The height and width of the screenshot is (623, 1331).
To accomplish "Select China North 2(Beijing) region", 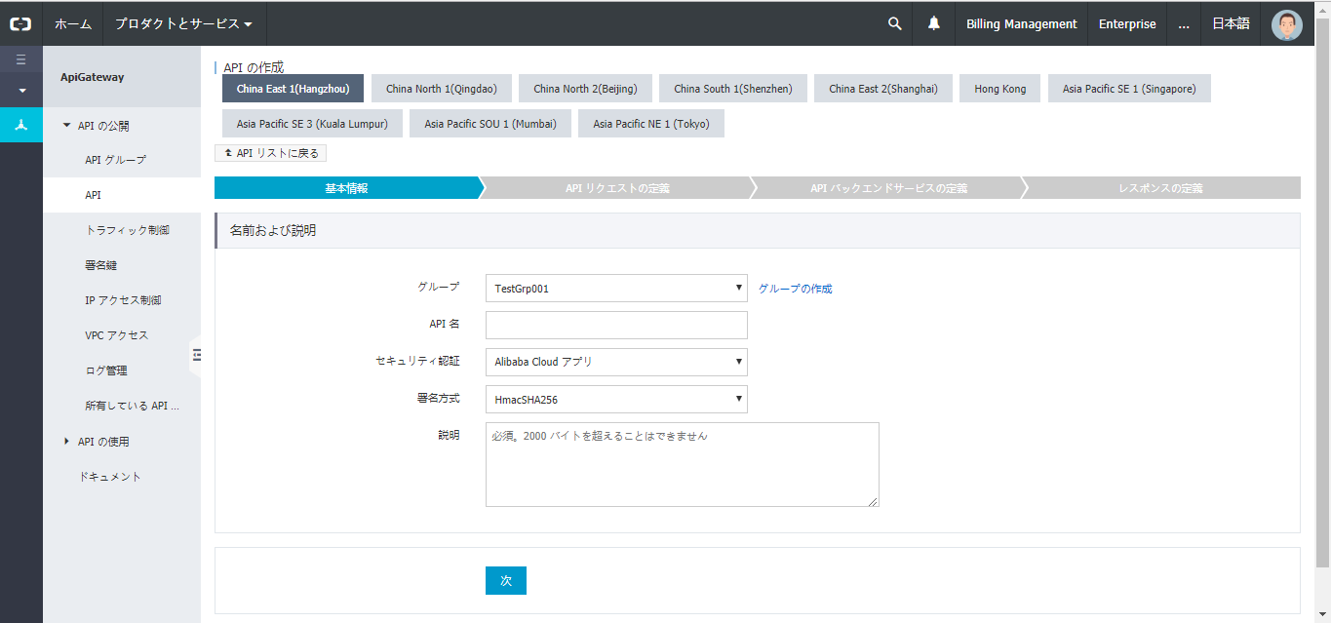I will point(585,89).
